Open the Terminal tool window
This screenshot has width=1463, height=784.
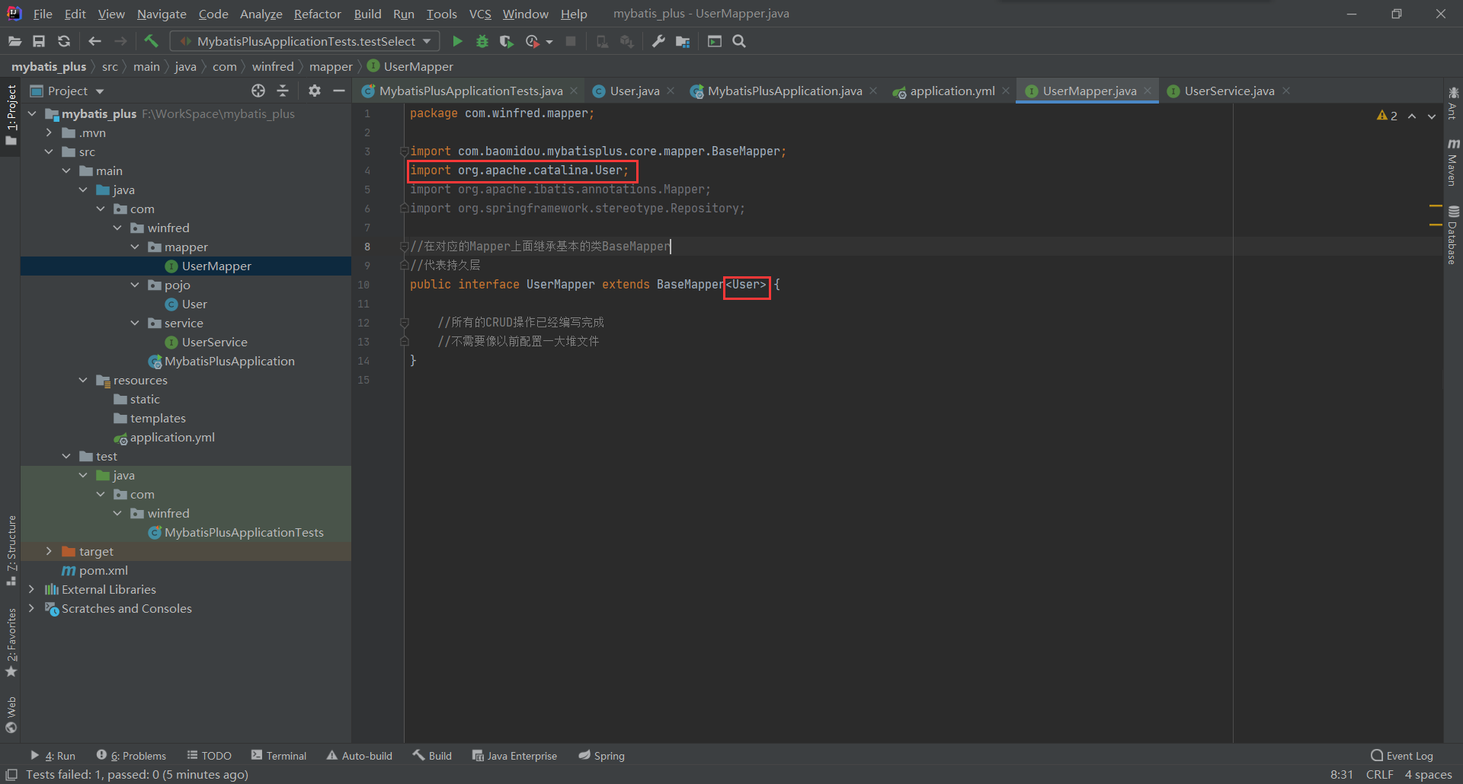[x=279, y=755]
